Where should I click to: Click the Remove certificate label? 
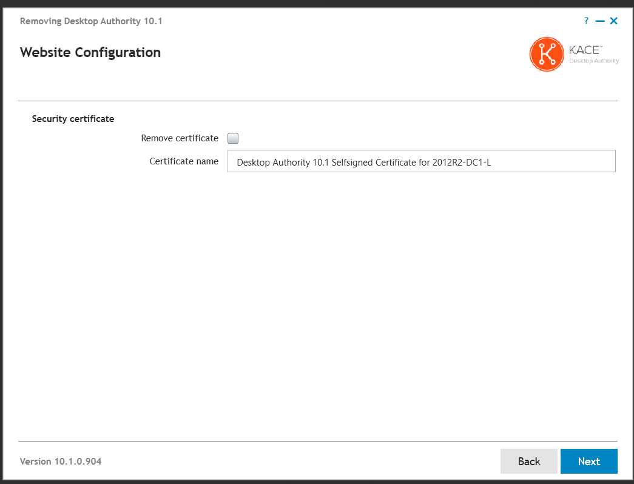pyautogui.click(x=180, y=138)
